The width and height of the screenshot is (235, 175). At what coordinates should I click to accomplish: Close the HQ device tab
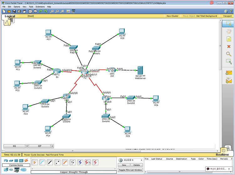pyautogui.click(x=27, y=146)
